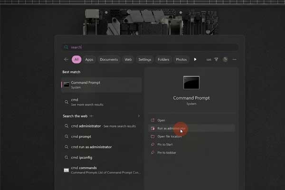Open cmd commands web result
The image size is (285, 190).
[102, 170]
